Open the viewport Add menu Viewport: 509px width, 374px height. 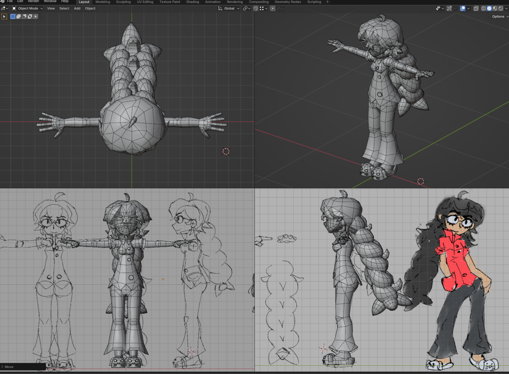(x=77, y=8)
